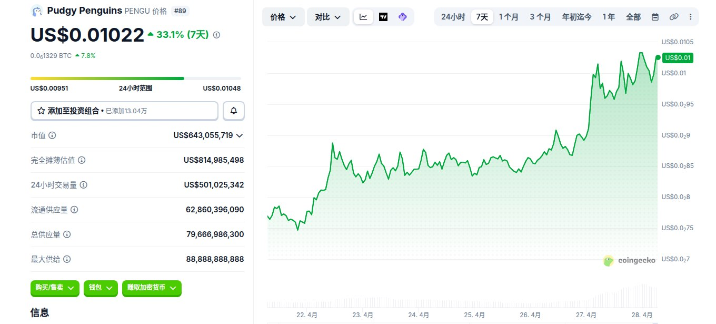Click the 0.0₆1329 BTC price text
This screenshot has width=716, height=324.
51,55
